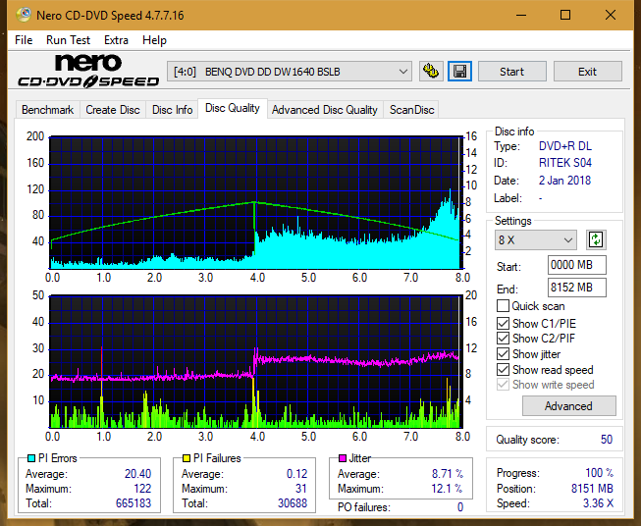641x526 pixels.
Task: Click PO failures value 0
Action: coord(460,507)
